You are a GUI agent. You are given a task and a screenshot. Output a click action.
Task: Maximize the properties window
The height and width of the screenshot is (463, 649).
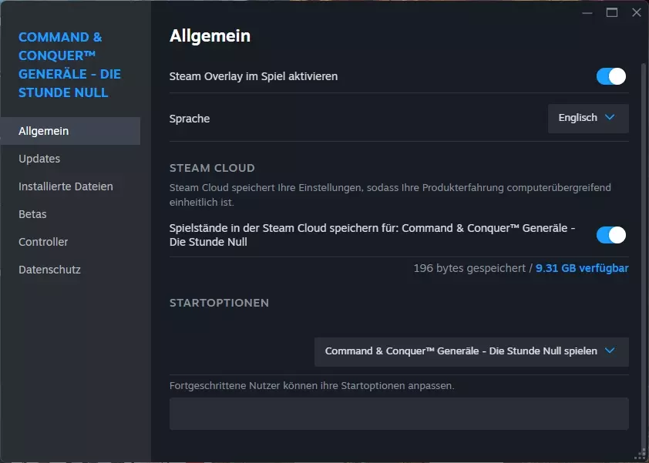(612, 13)
